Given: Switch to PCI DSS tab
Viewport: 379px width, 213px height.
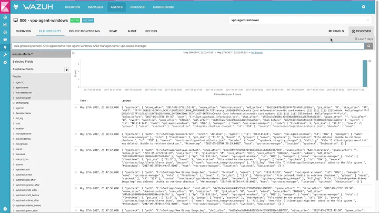Looking at the screenshot, I should 151,31.
